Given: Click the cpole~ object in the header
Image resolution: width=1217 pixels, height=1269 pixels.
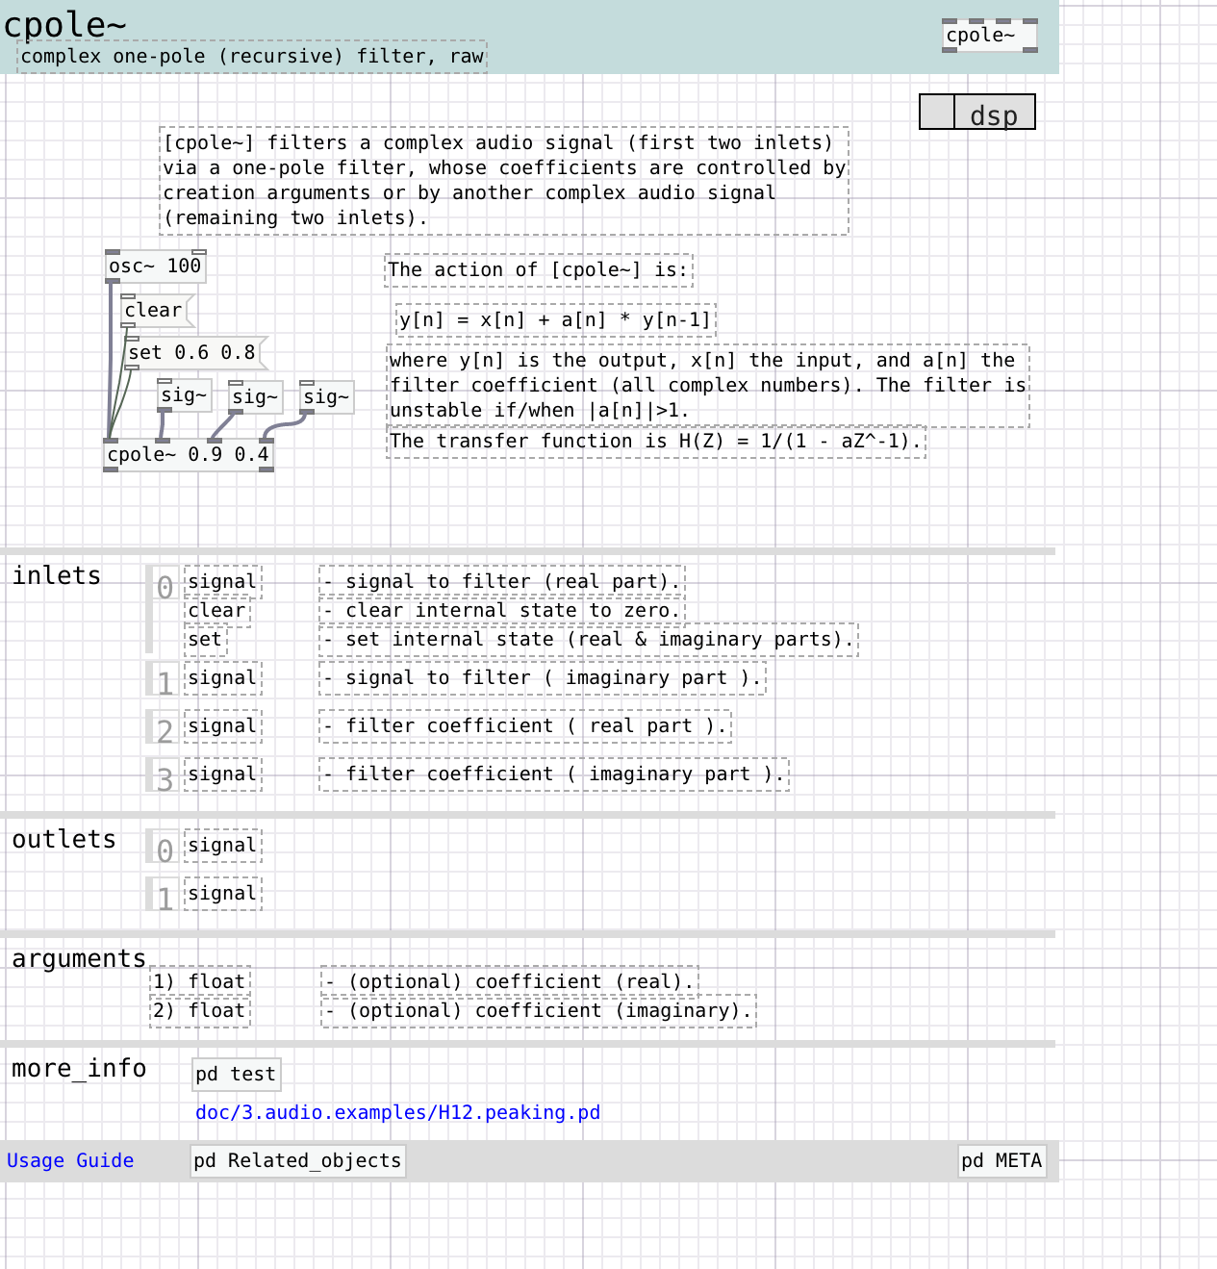Looking at the screenshot, I should coord(989,36).
